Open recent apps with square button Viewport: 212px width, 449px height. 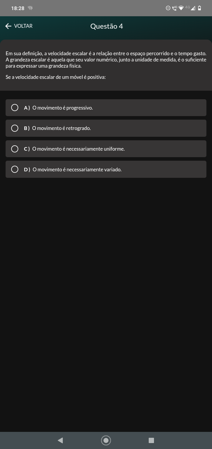151,440
